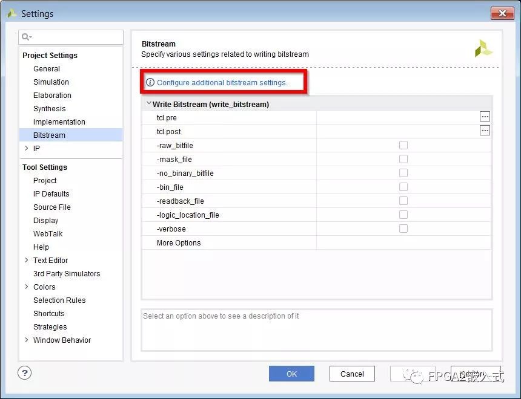Image resolution: width=521 pixels, height=399 pixels.
Task: Click the tcl.post value field
Action: pyautogui.click(x=398, y=131)
